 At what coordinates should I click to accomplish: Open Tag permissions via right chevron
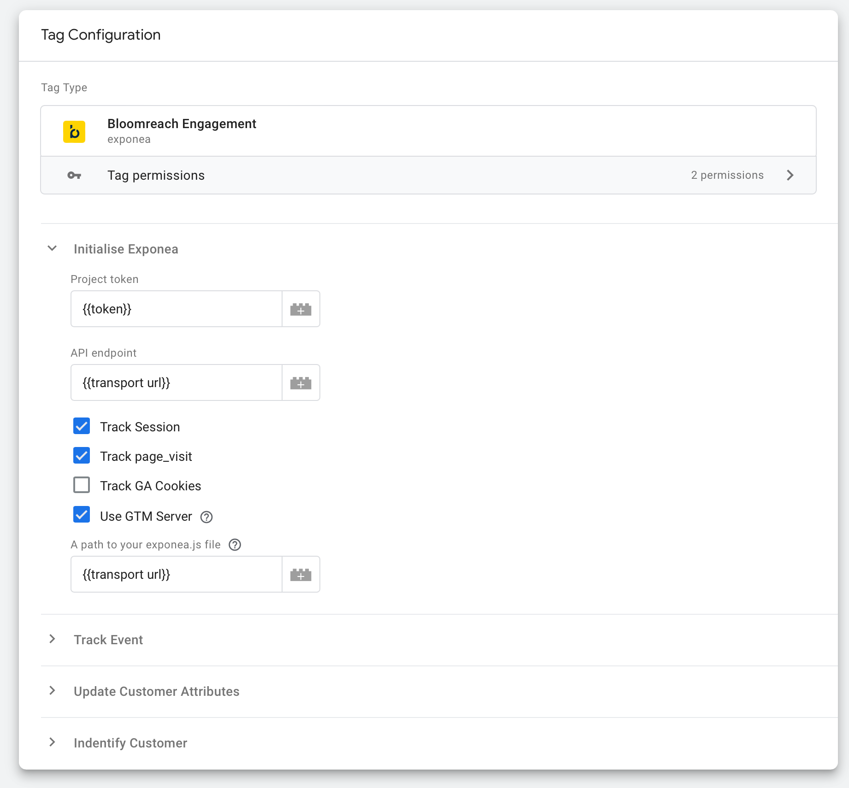point(790,175)
